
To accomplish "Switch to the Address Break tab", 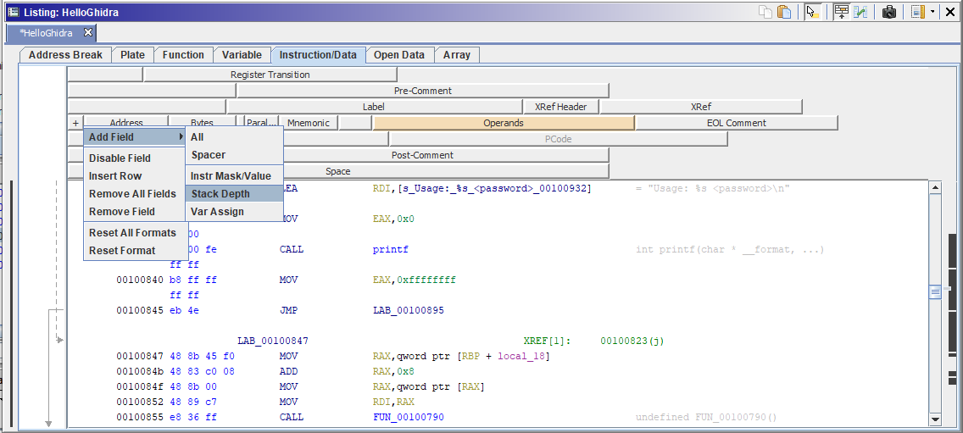I will click(65, 55).
